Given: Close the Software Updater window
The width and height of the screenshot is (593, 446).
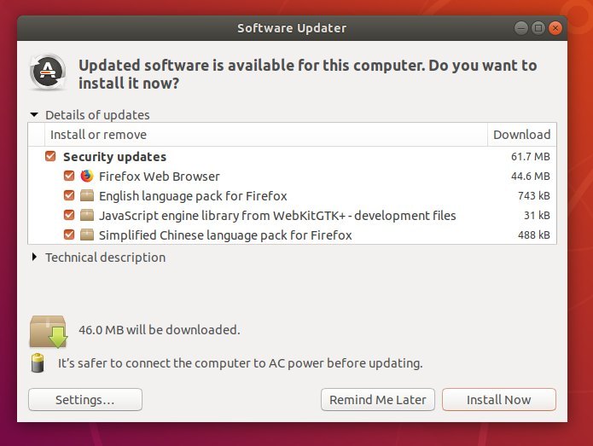Looking at the screenshot, I should tap(555, 28).
